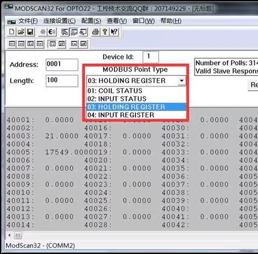Choose 04: INPUT REGISTER option

pos(137,115)
